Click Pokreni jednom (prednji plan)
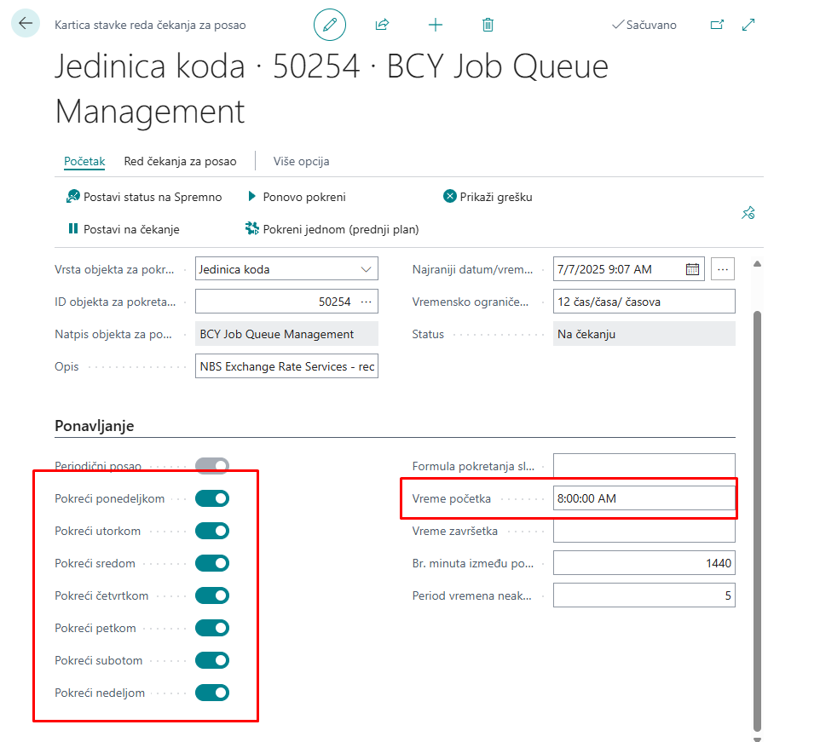 coord(332,229)
